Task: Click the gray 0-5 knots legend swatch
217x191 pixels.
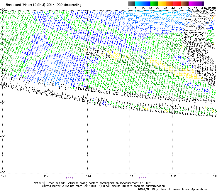Action: [x=131, y=4]
